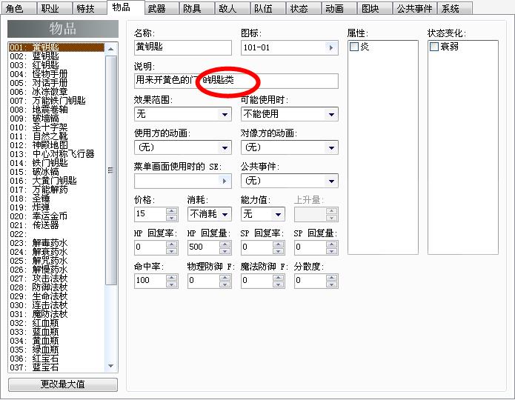Toggle the 衰弱 state change checkbox
This screenshot has width=515, height=400.
click(434, 47)
